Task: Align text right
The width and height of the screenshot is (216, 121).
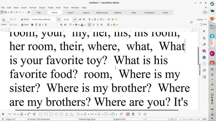Action: [x=98, y=25]
